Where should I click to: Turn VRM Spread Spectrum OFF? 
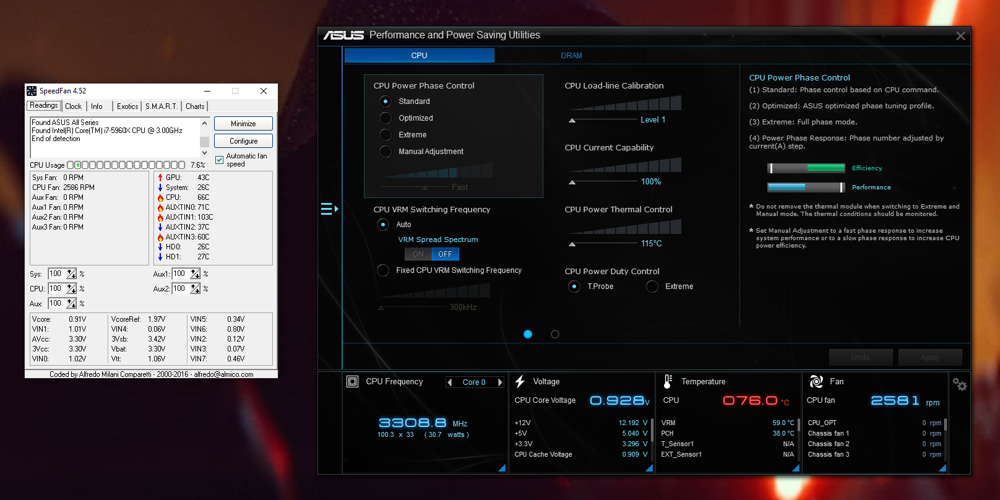coord(446,254)
